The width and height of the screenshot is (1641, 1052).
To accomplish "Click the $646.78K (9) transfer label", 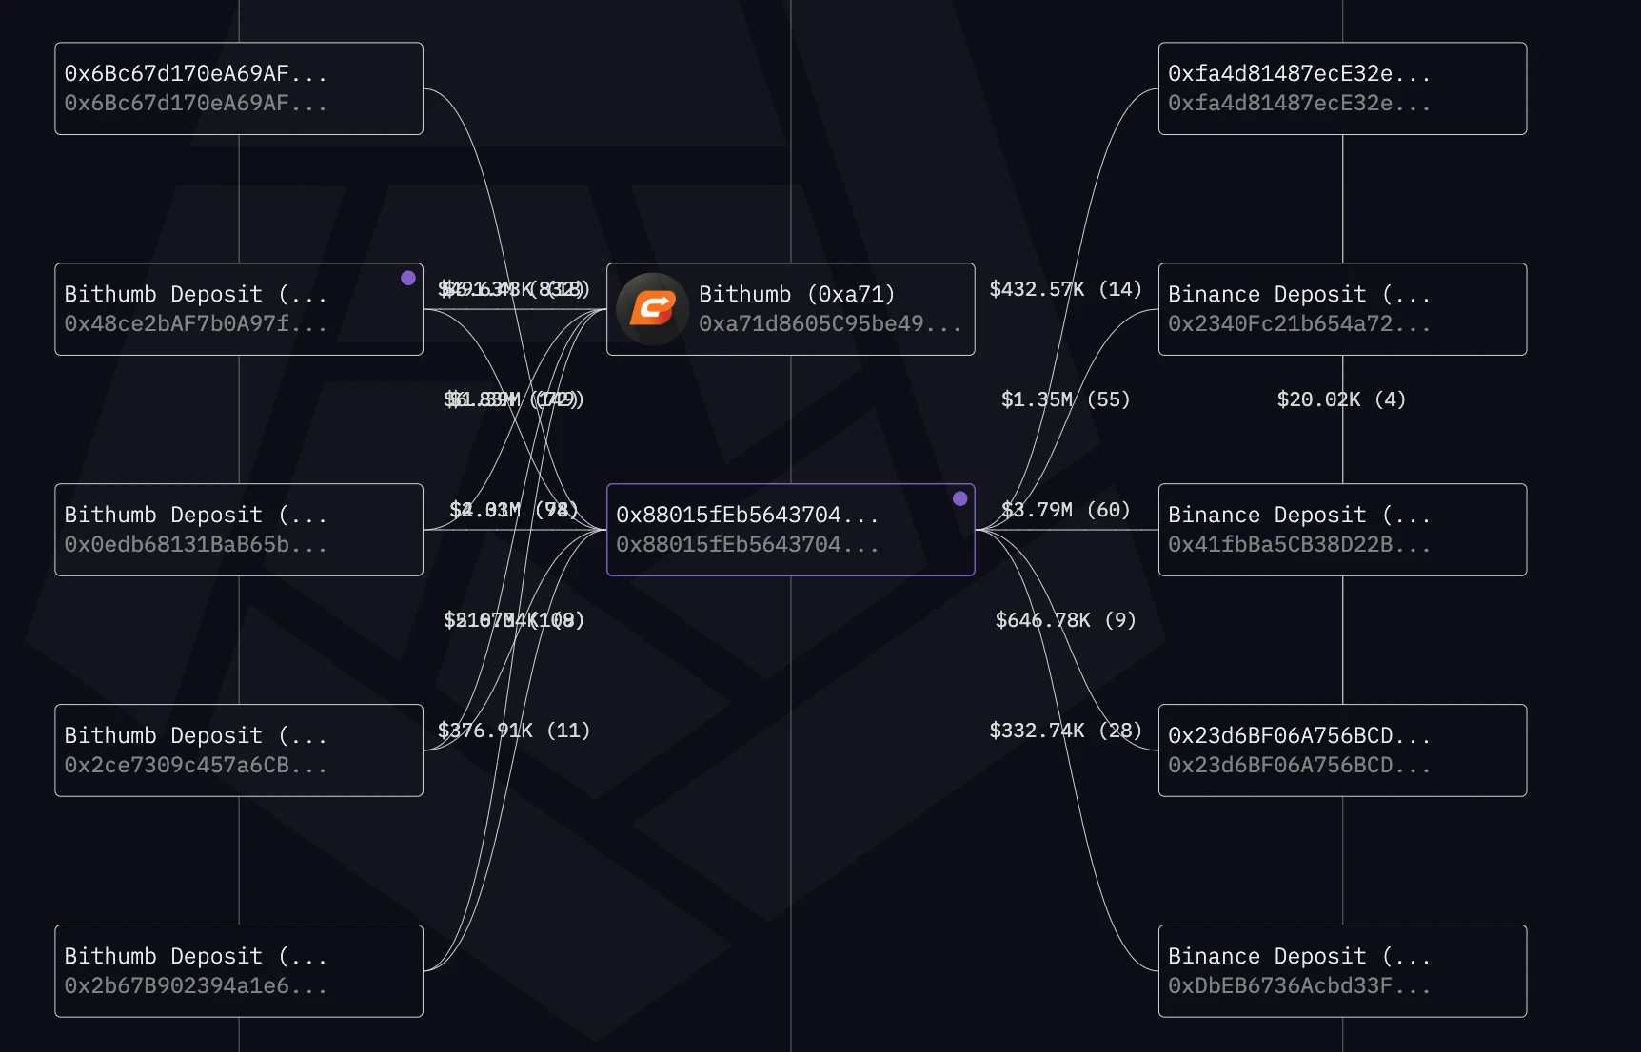I will pyautogui.click(x=1065, y=620).
